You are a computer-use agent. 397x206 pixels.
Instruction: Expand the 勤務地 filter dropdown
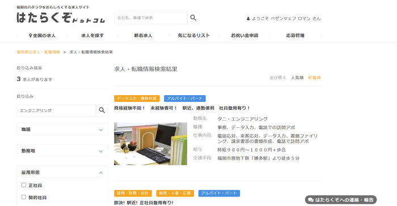(62, 151)
